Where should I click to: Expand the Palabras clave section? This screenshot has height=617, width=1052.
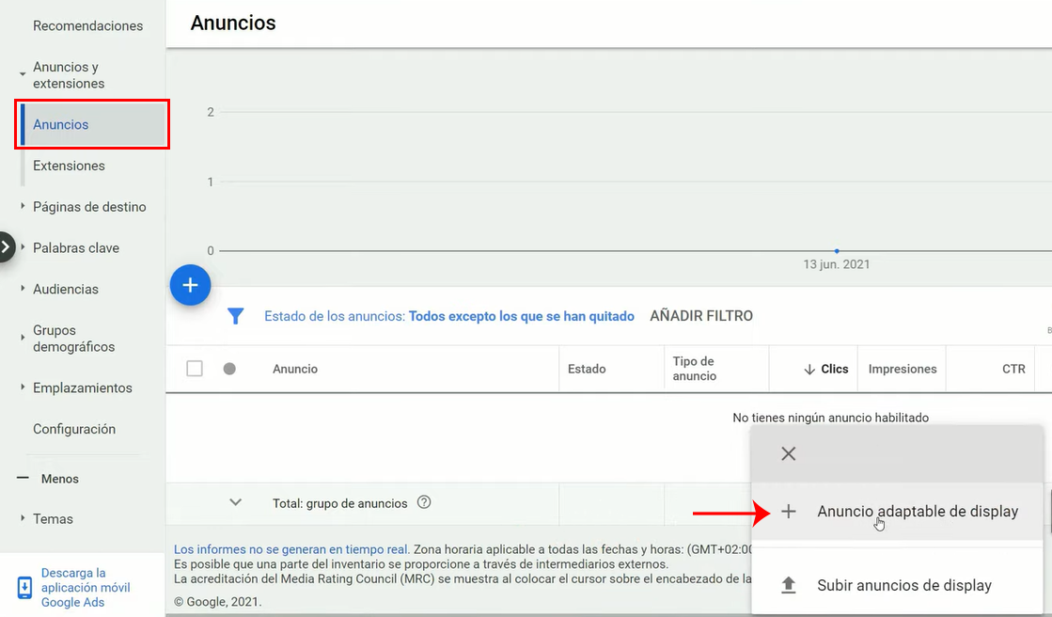tap(23, 247)
